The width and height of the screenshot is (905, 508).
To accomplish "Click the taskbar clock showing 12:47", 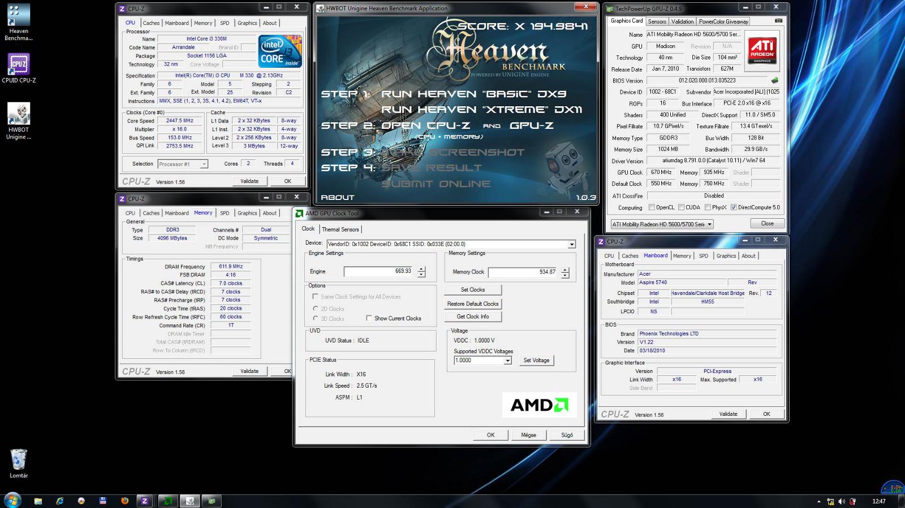I will click(878, 501).
